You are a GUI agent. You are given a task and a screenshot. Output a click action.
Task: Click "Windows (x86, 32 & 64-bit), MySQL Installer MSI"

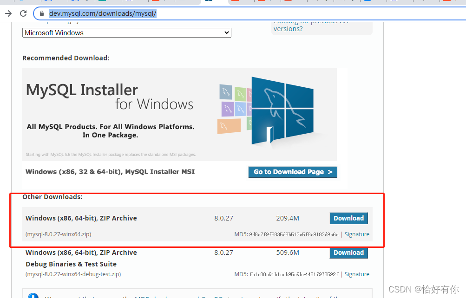[110, 172]
